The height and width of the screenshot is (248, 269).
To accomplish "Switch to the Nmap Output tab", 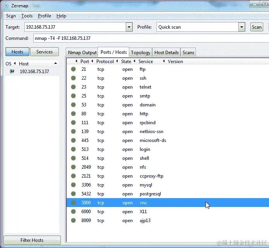I will [x=82, y=53].
